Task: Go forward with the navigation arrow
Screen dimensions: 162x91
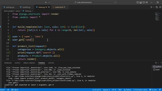Action: point(49,2)
